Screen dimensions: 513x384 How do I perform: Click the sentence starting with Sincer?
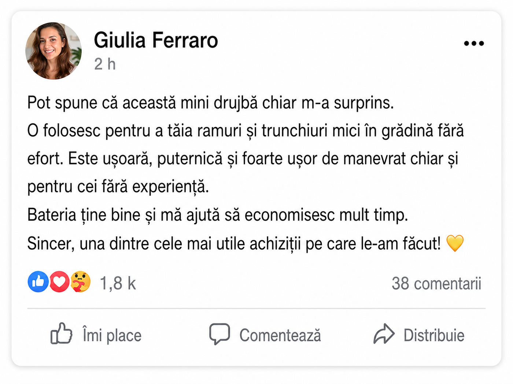point(234,244)
